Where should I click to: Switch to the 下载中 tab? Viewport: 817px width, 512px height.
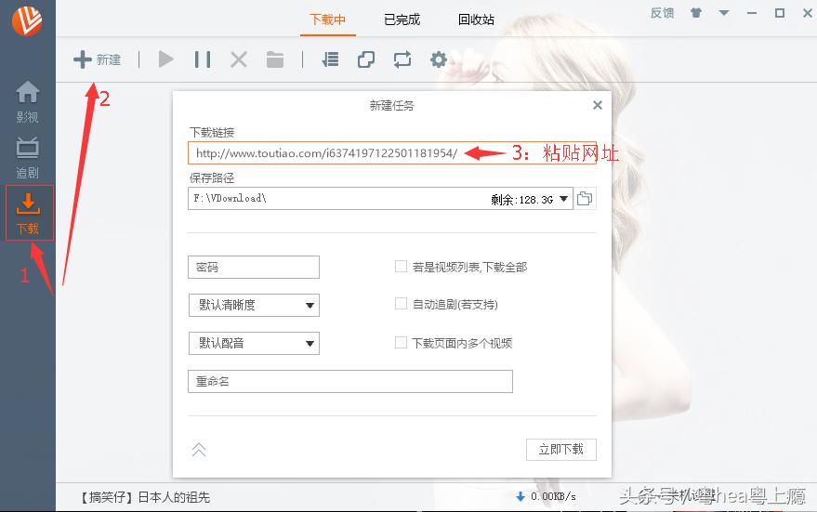(x=328, y=20)
